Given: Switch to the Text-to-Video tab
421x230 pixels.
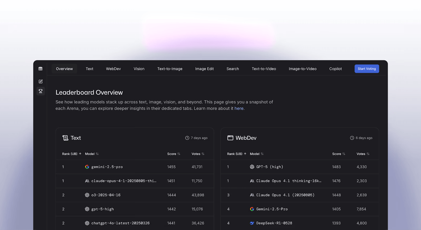Looking at the screenshot, I should point(264,69).
